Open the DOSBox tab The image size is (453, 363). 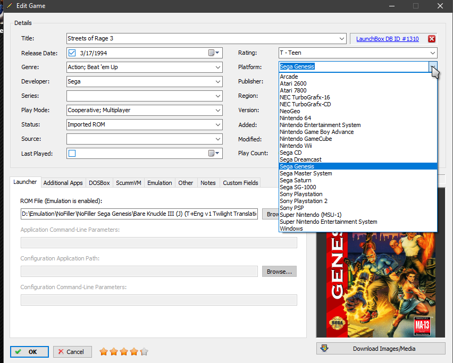pyautogui.click(x=99, y=183)
